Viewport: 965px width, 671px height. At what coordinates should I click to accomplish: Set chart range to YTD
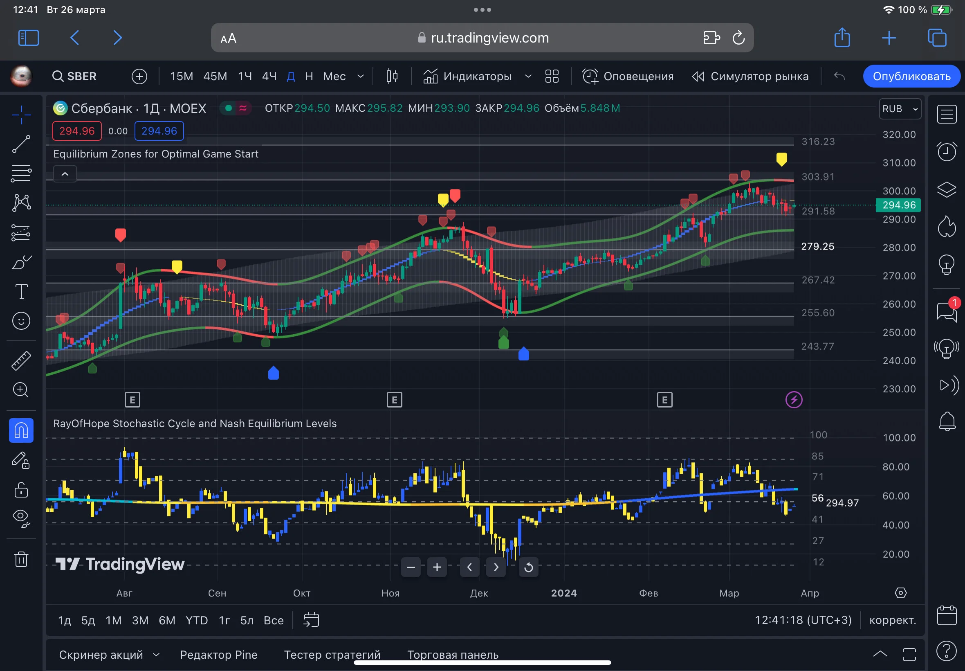click(x=197, y=620)
